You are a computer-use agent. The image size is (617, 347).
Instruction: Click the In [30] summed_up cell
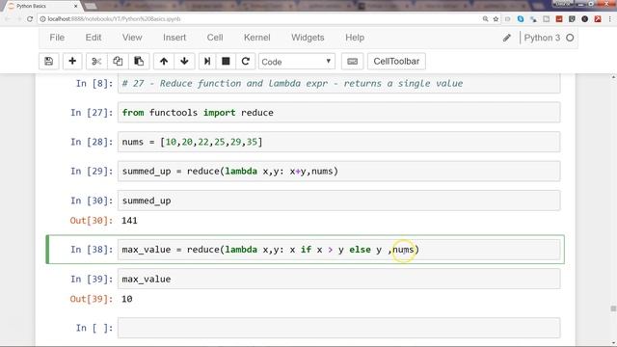(338, 200)
